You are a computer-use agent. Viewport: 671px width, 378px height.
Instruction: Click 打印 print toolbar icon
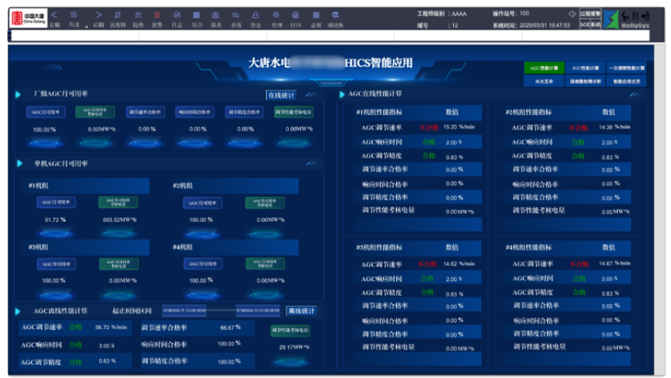pos(296,19)
